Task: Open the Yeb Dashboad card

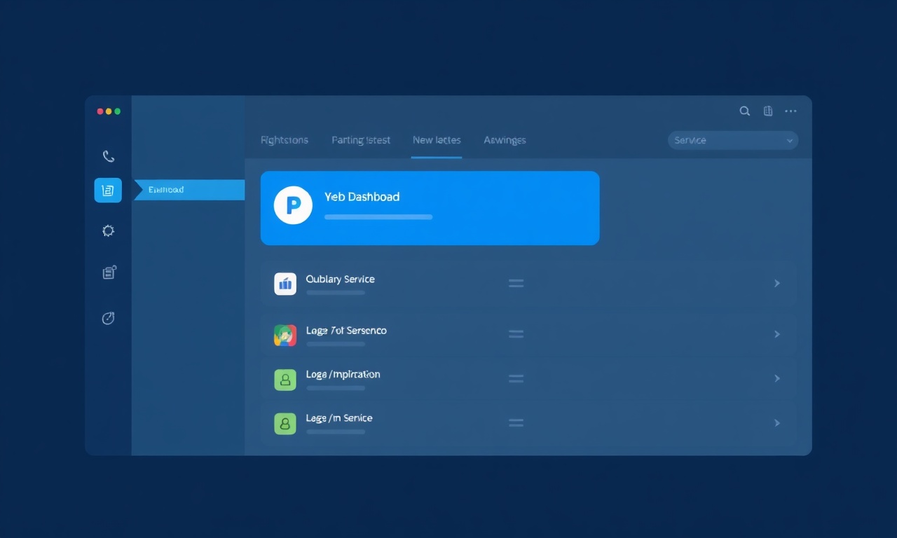Action: [x=430, y=208]
